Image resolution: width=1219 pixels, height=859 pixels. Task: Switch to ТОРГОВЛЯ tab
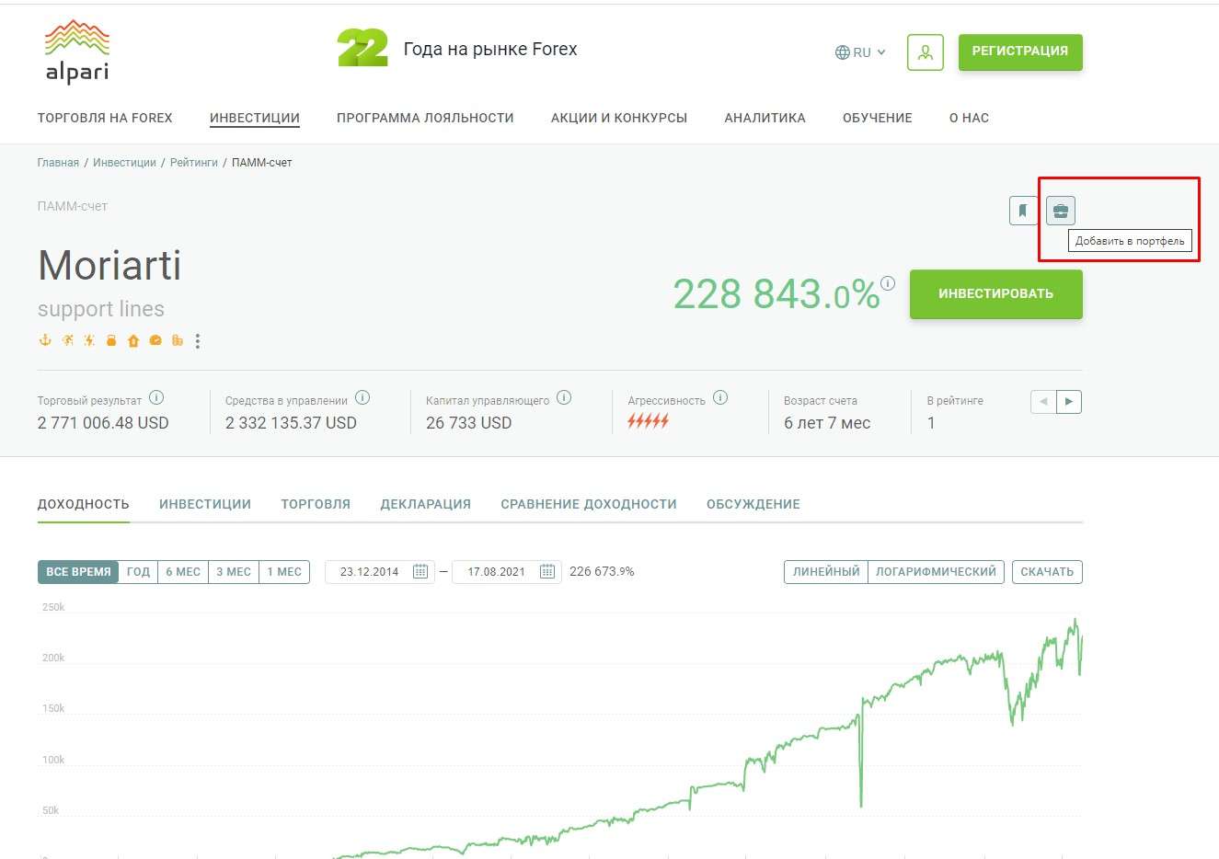pos(316,504)
